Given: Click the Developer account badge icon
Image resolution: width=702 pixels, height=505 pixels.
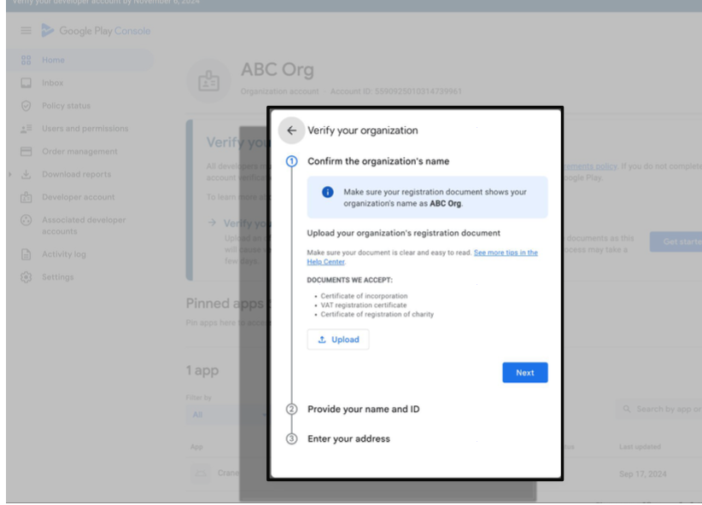Looking at the screenshot, I should tap(26, 197).
